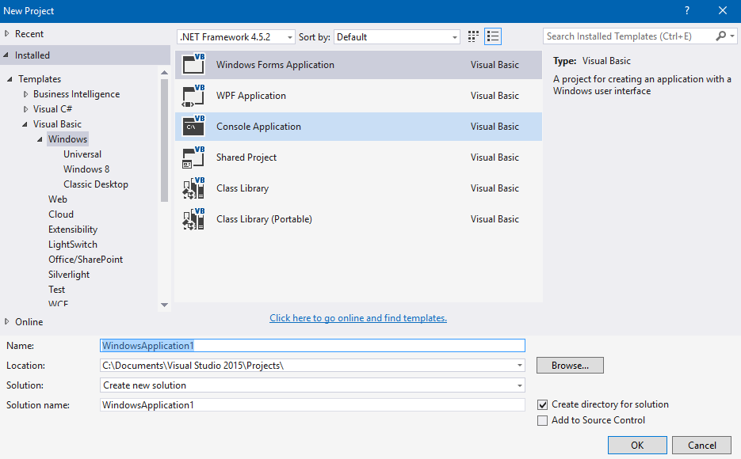741x459 pixels.
Task: Select the Extensibility category
Action: coord(73,229)
